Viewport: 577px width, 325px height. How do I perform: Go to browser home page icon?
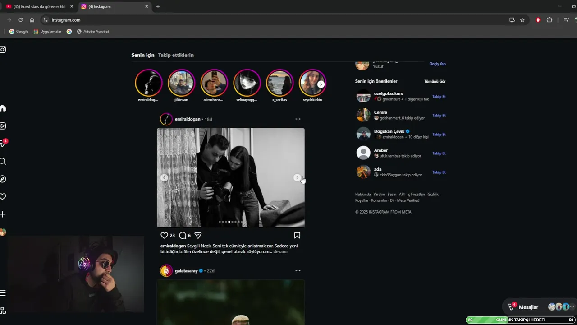tap(32, 20)
